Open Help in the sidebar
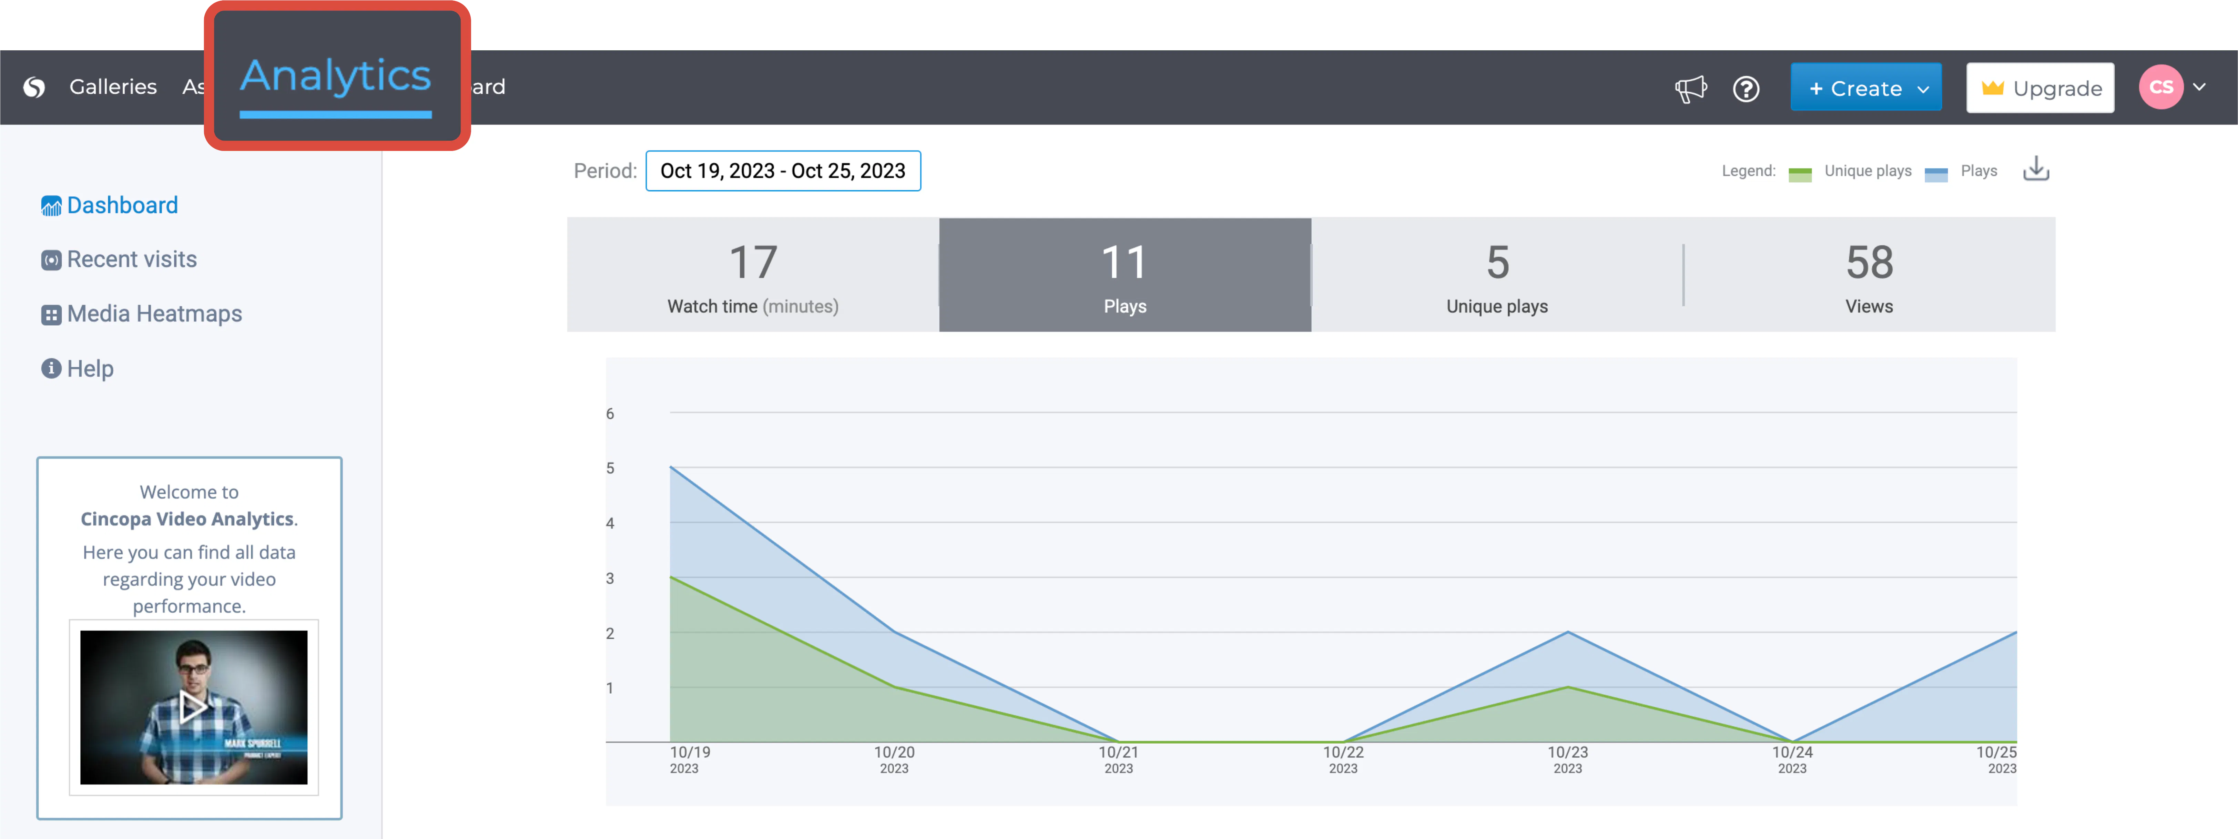Screen dimensions: 2238x839 (x=90, y=369)
